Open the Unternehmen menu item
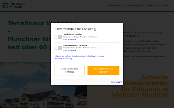The image size is (174, 108). tap(115, 5)
